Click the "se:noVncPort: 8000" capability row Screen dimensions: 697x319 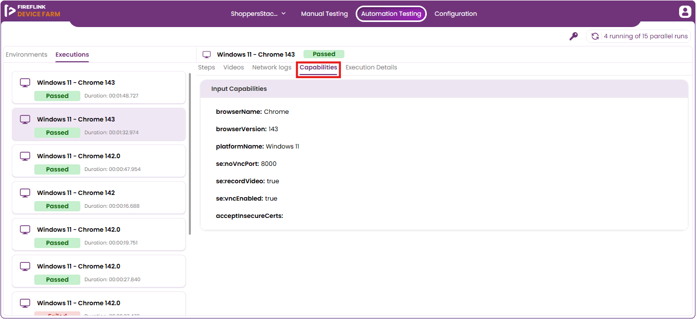pos(246,164)
